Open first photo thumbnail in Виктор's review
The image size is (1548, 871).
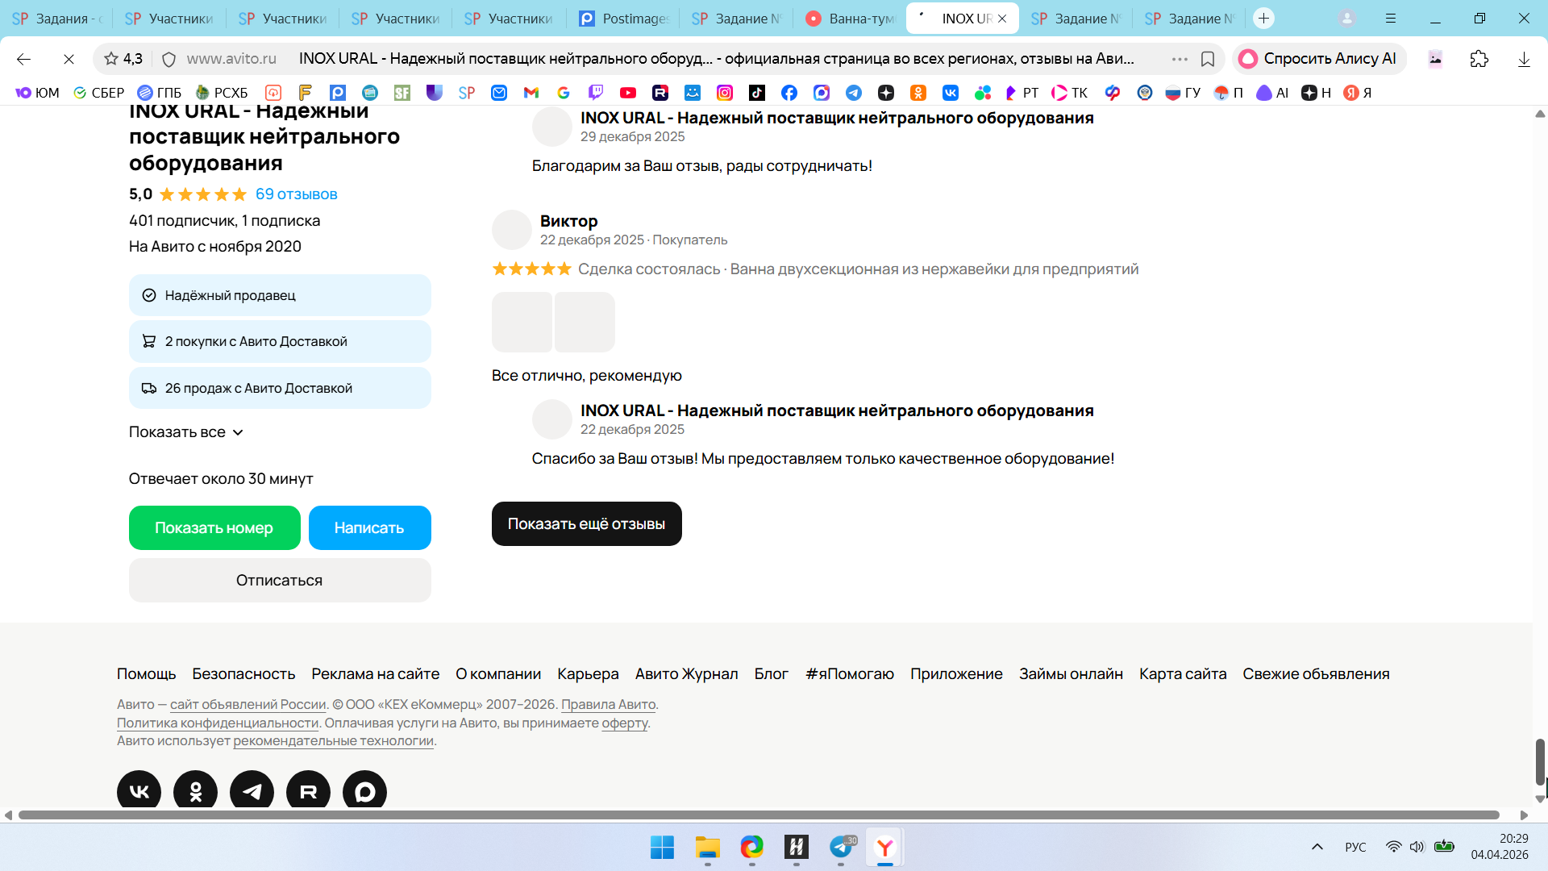(x=522, y=322)
